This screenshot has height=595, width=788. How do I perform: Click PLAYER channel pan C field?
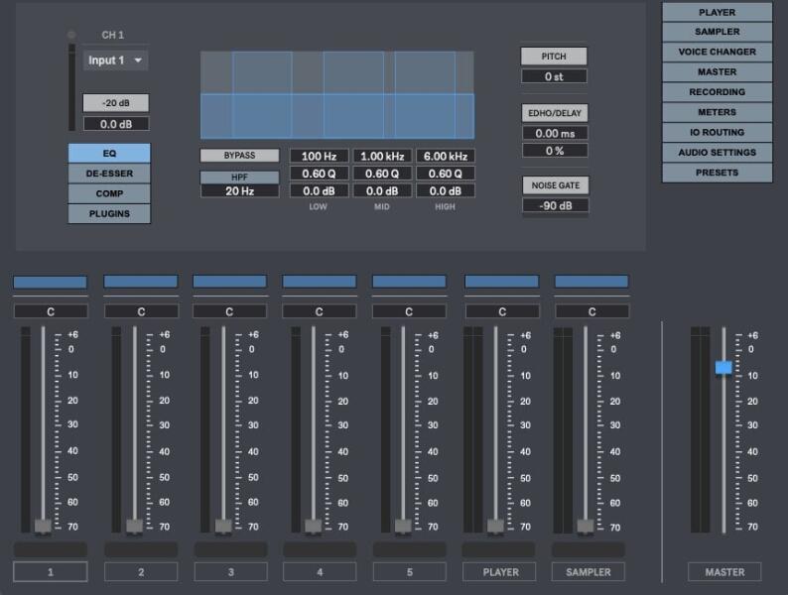pyautogui.click(x=502, y=311)
